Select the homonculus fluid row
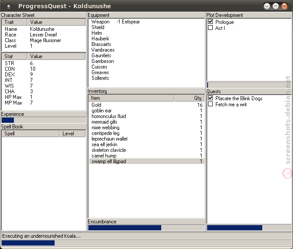Screen dimensions: 293x249 coord(146,116)
